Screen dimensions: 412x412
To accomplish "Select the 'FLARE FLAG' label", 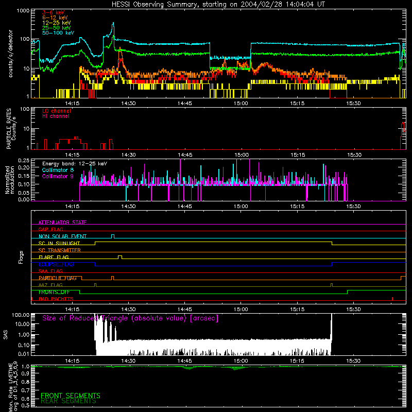I will click(x=54, y=257).
